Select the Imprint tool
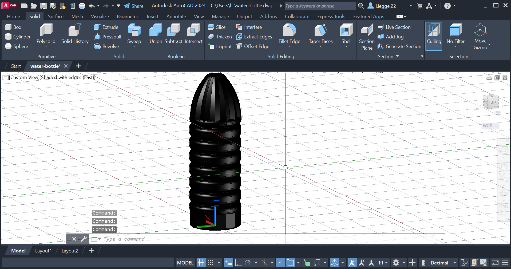The width and height of the screenshot is (511, 269). (x=220, y=46)
